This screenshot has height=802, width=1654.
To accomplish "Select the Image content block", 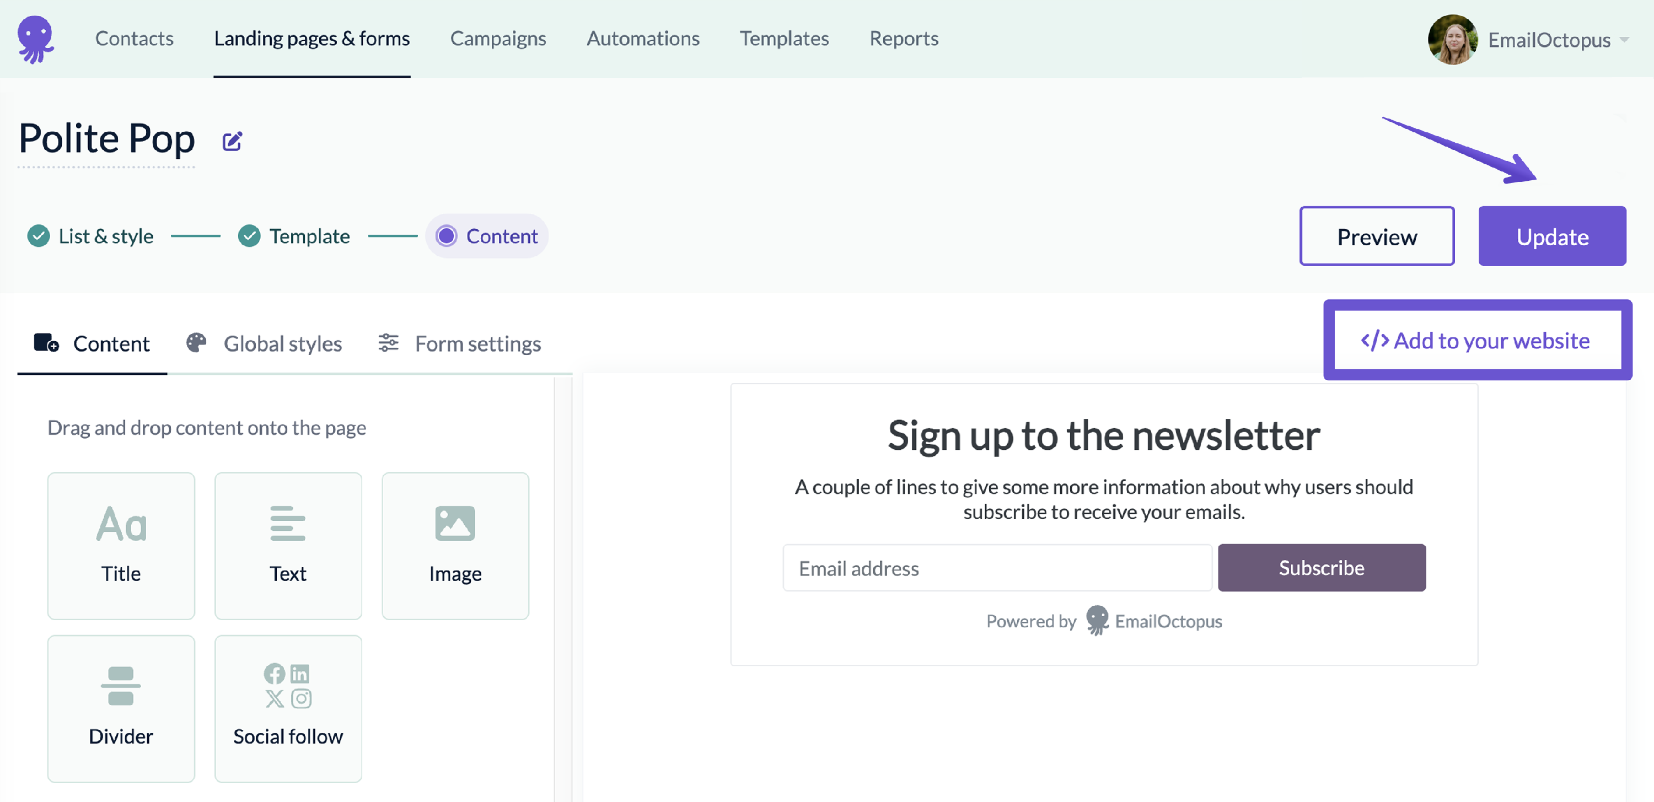I will coord(455,546).
